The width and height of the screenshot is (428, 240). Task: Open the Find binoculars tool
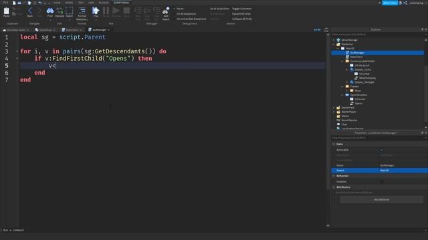coord(50,11)
